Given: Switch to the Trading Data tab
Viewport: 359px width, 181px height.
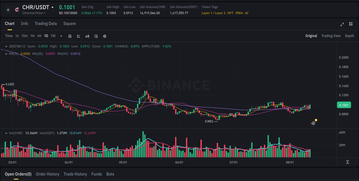Looking at the screenshot, I should click(46, 24).
